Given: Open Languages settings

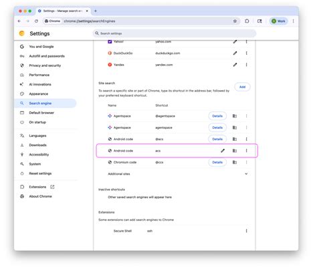Looking at the screenshot, I should (37, 136).
